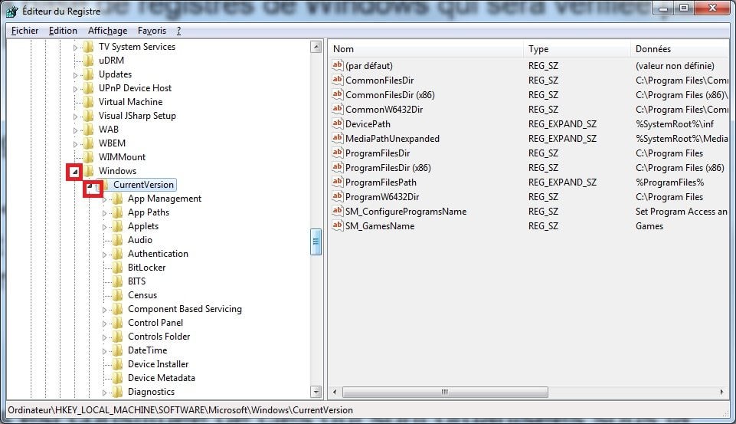Click the CommonFilesDir string value icon
The height and width of the screenshot is (424, 736).
pyautogui.click(x=338, y=80)
